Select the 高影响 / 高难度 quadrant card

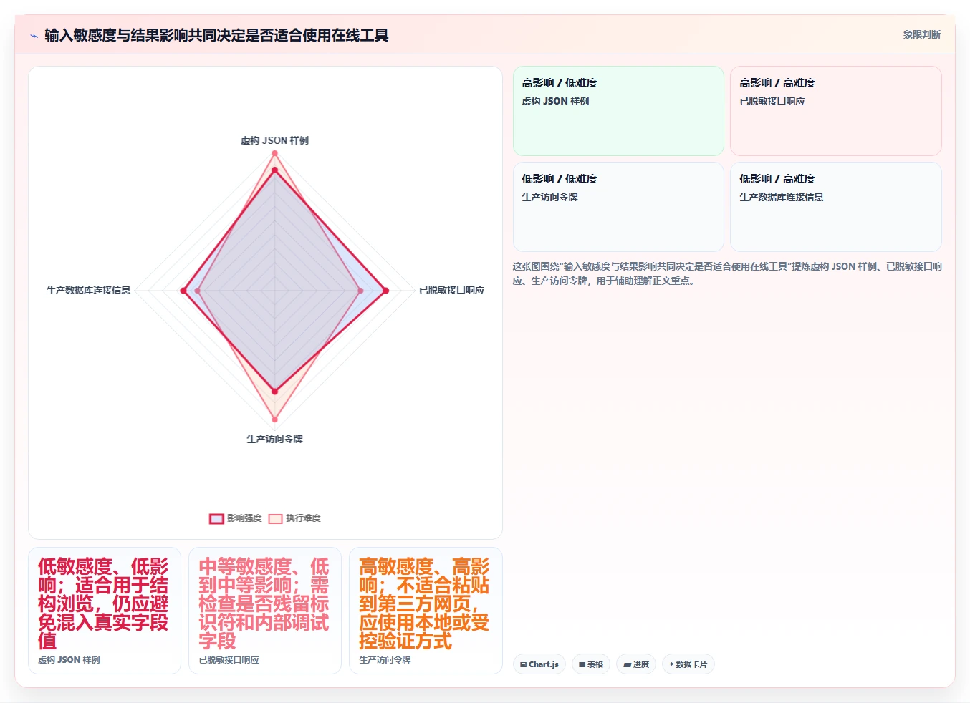point(835,111)
